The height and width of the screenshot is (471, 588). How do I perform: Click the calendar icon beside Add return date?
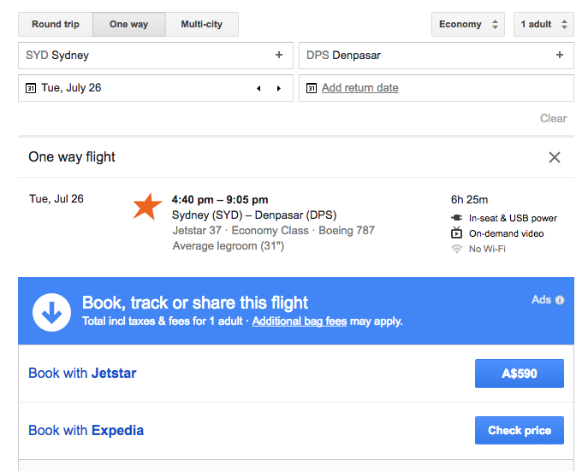[312, 88]
